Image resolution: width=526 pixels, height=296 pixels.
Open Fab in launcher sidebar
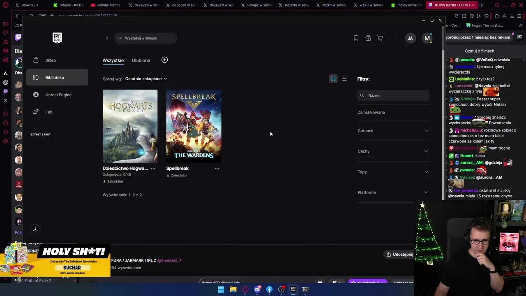[57, 112]
